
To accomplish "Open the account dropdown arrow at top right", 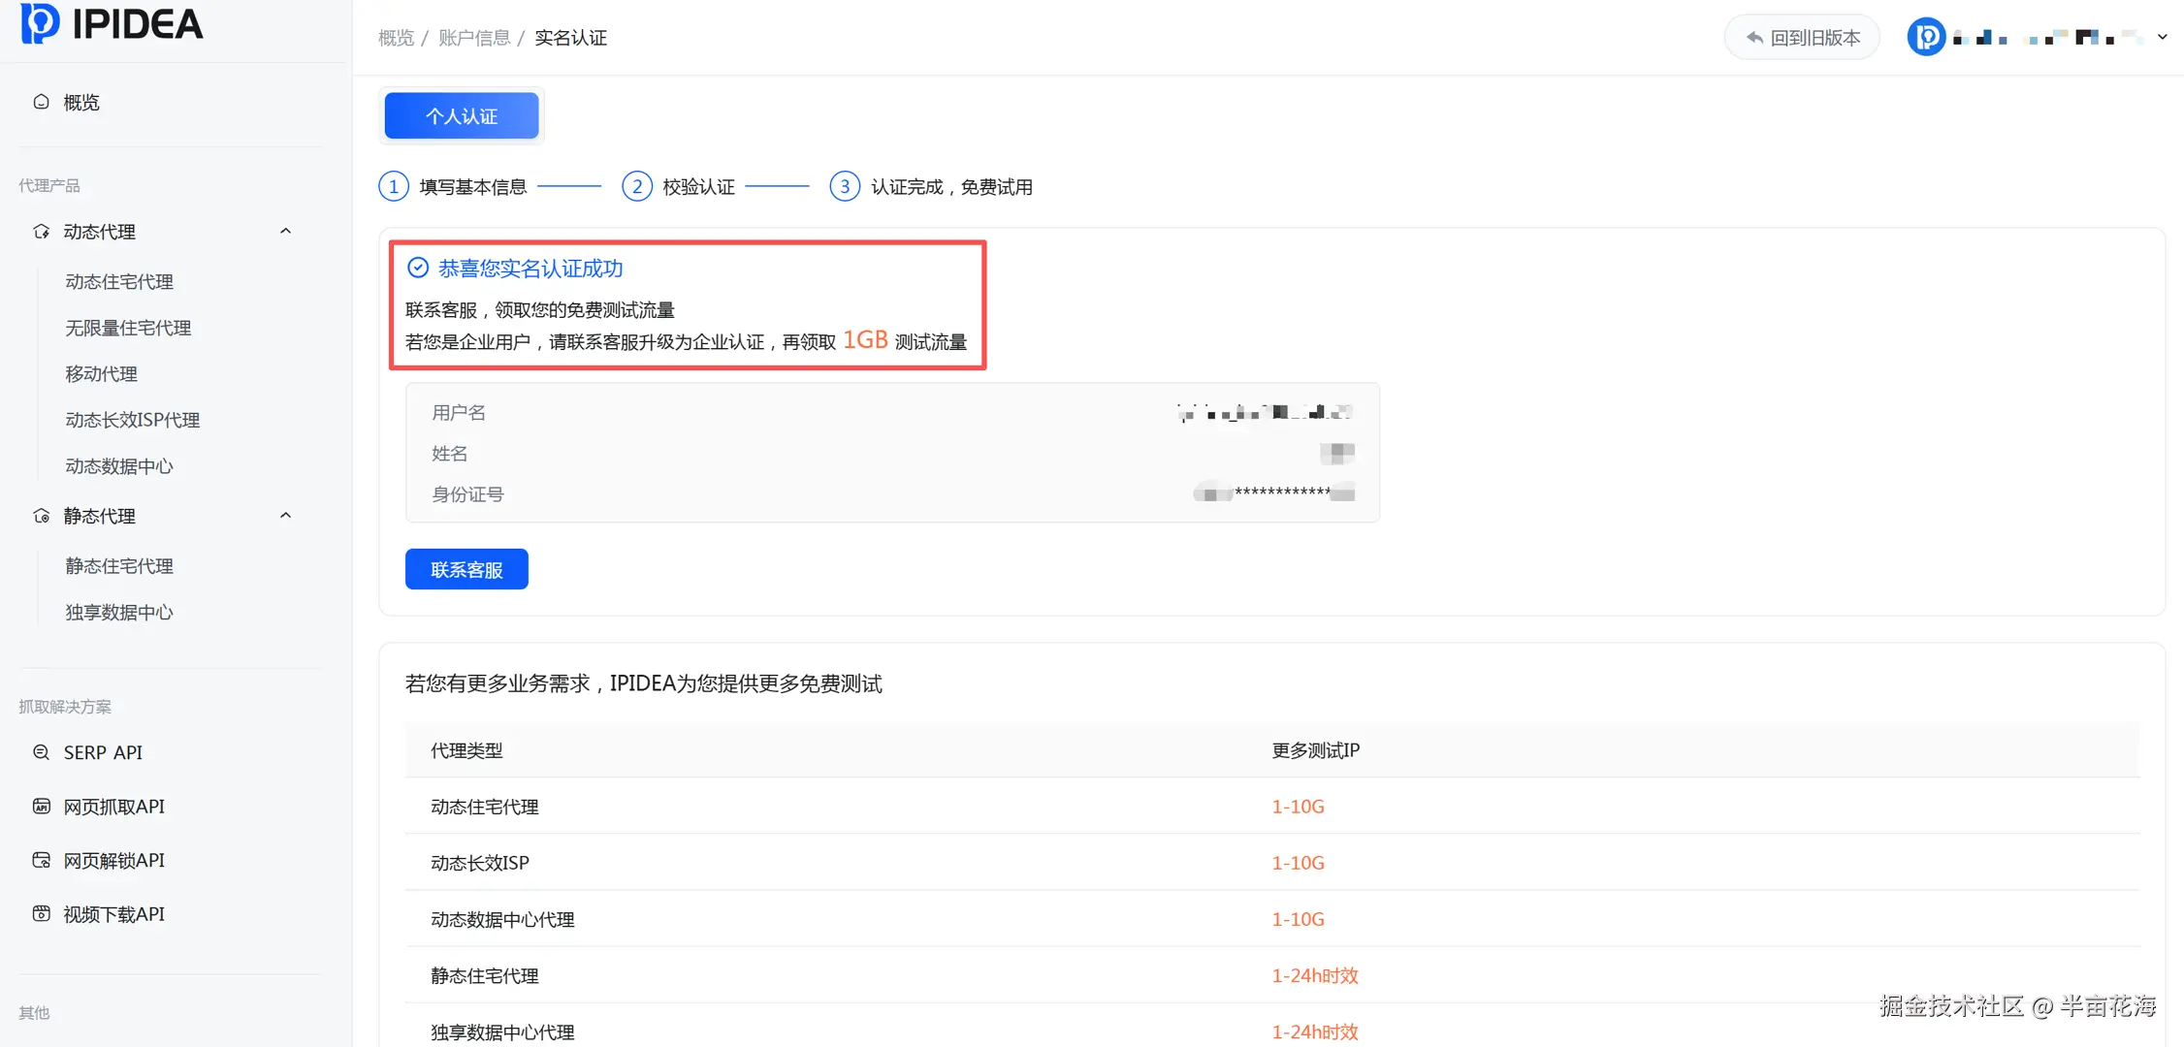I will tap(2162, 37).
